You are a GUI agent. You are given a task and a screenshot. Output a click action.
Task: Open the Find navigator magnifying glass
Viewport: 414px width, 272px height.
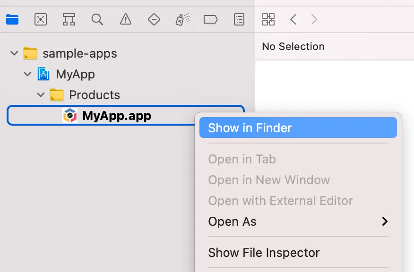click(x=97, y=19)
